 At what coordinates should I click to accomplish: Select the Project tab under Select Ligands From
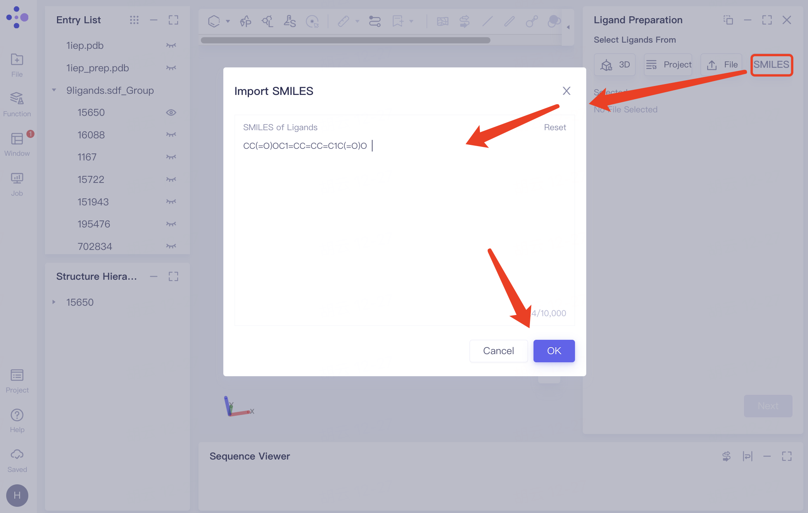point(668,64)
